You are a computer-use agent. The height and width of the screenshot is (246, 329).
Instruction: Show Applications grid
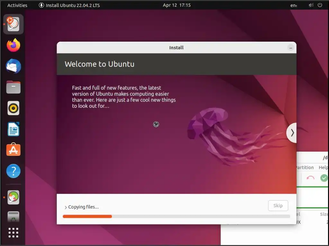coord(13,233)
